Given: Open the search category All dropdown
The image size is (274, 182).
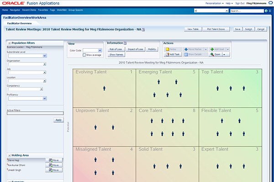Looking at the screenshot, I should 227,11.
